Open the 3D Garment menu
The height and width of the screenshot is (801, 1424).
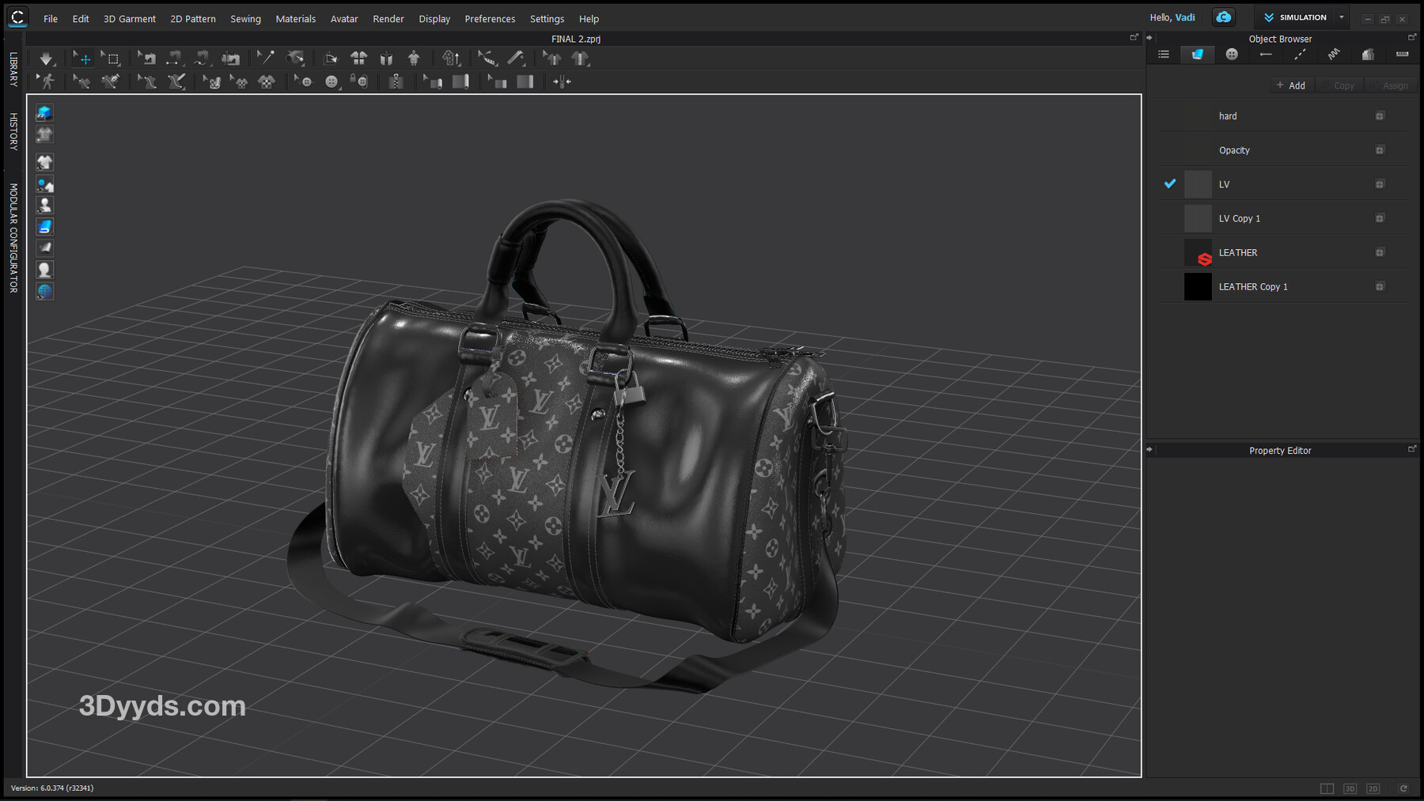click(130, 19)
